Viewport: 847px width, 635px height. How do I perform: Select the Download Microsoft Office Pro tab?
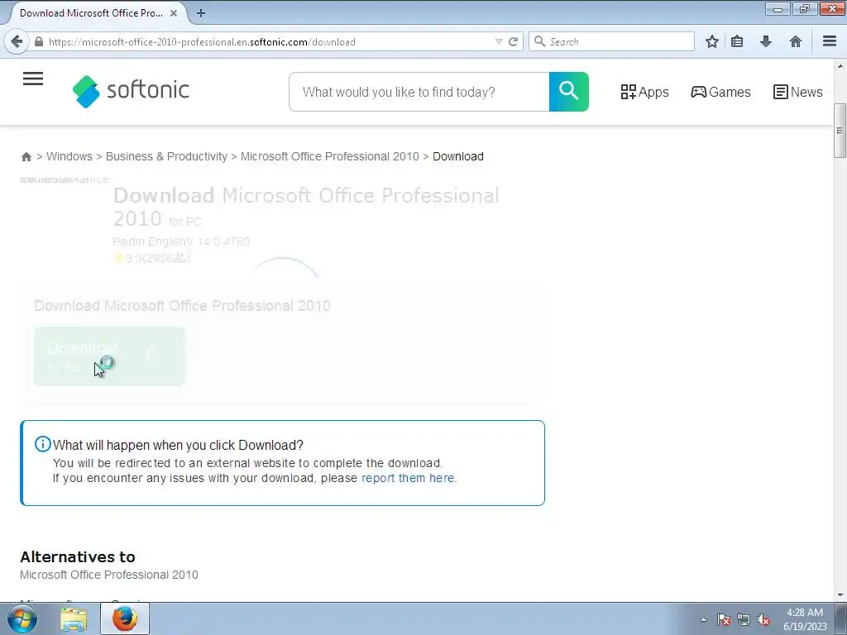[x=91, y=13]
